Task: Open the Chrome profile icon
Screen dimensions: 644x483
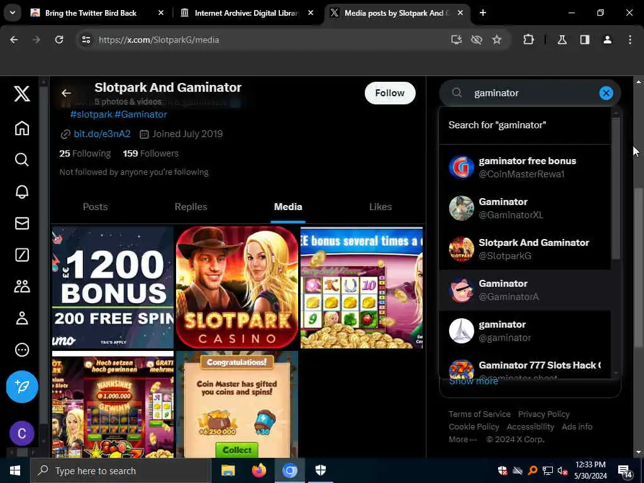Action: click(608, 40)
